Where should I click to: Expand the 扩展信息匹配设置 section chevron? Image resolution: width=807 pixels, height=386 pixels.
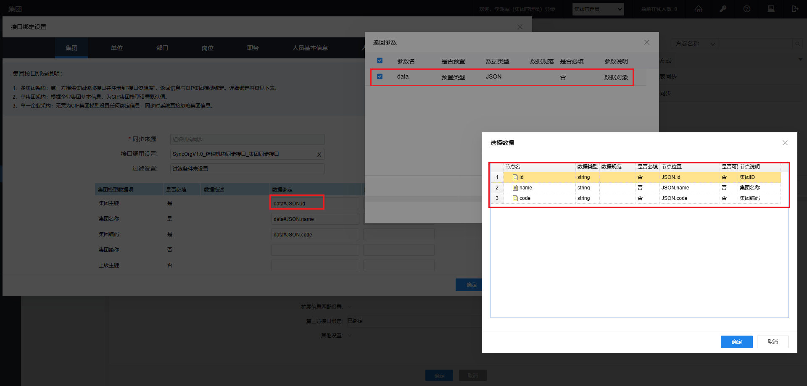pyautogui.click(x=350, y=307)
